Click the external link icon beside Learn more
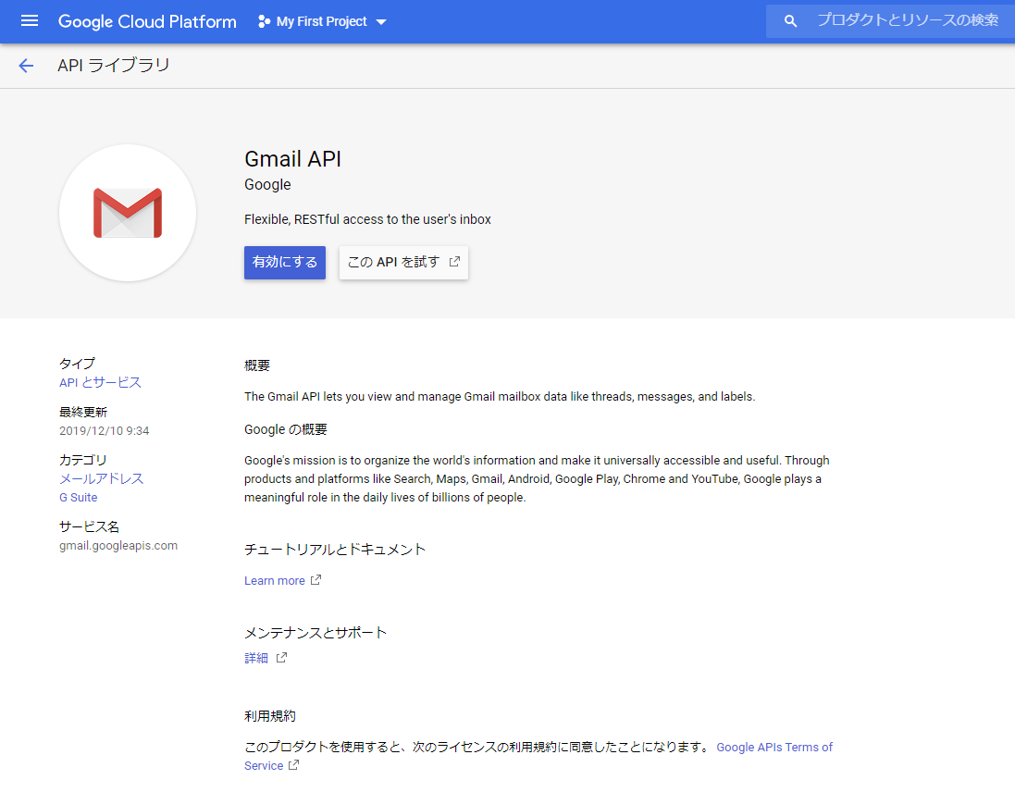 point(316,579)
